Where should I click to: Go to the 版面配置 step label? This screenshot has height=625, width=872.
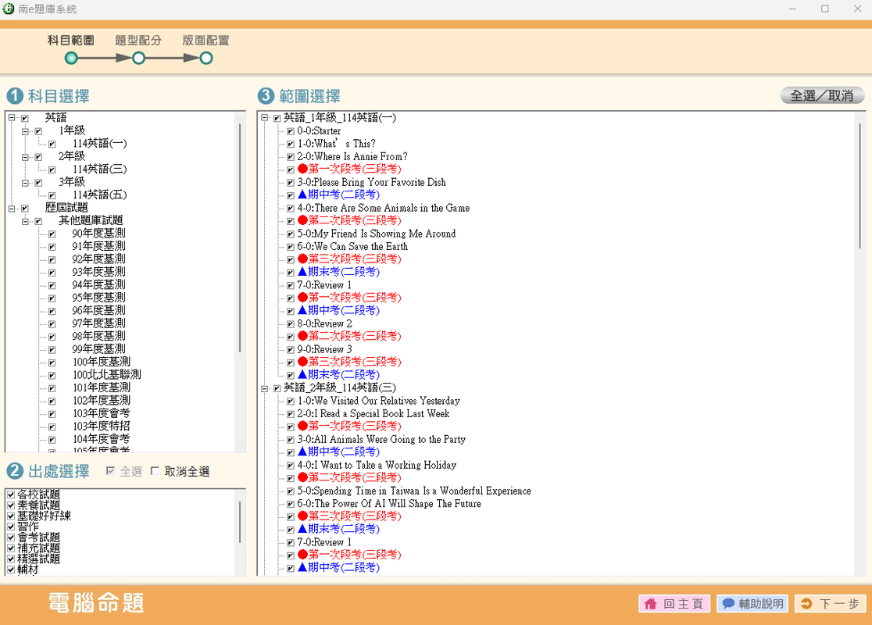205,41
